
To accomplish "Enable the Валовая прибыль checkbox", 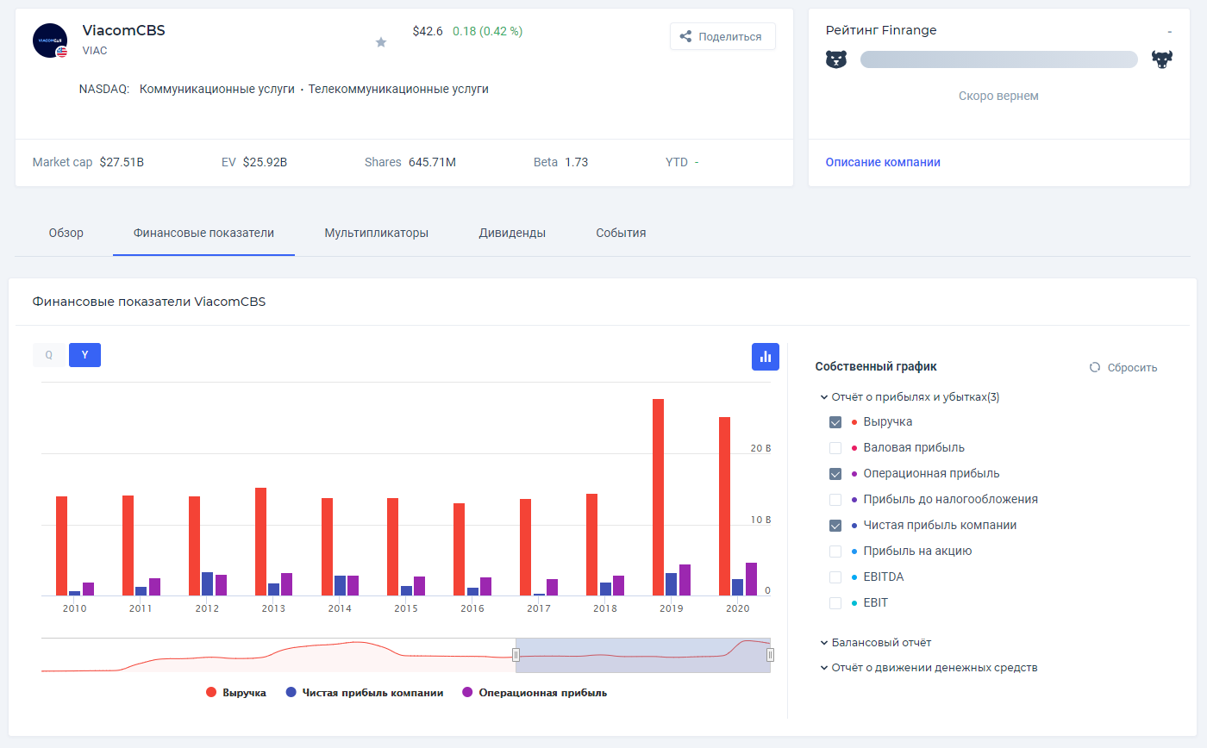I will click(x=835, y=448).
